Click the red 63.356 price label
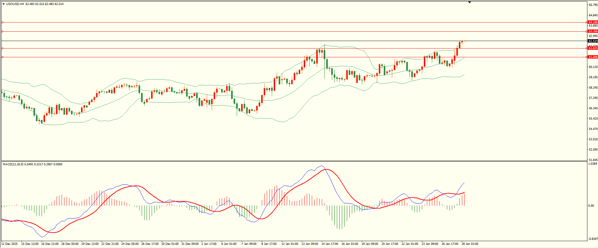Image resolution: width=598 pixels, height=248 pixels. (593, 31)
